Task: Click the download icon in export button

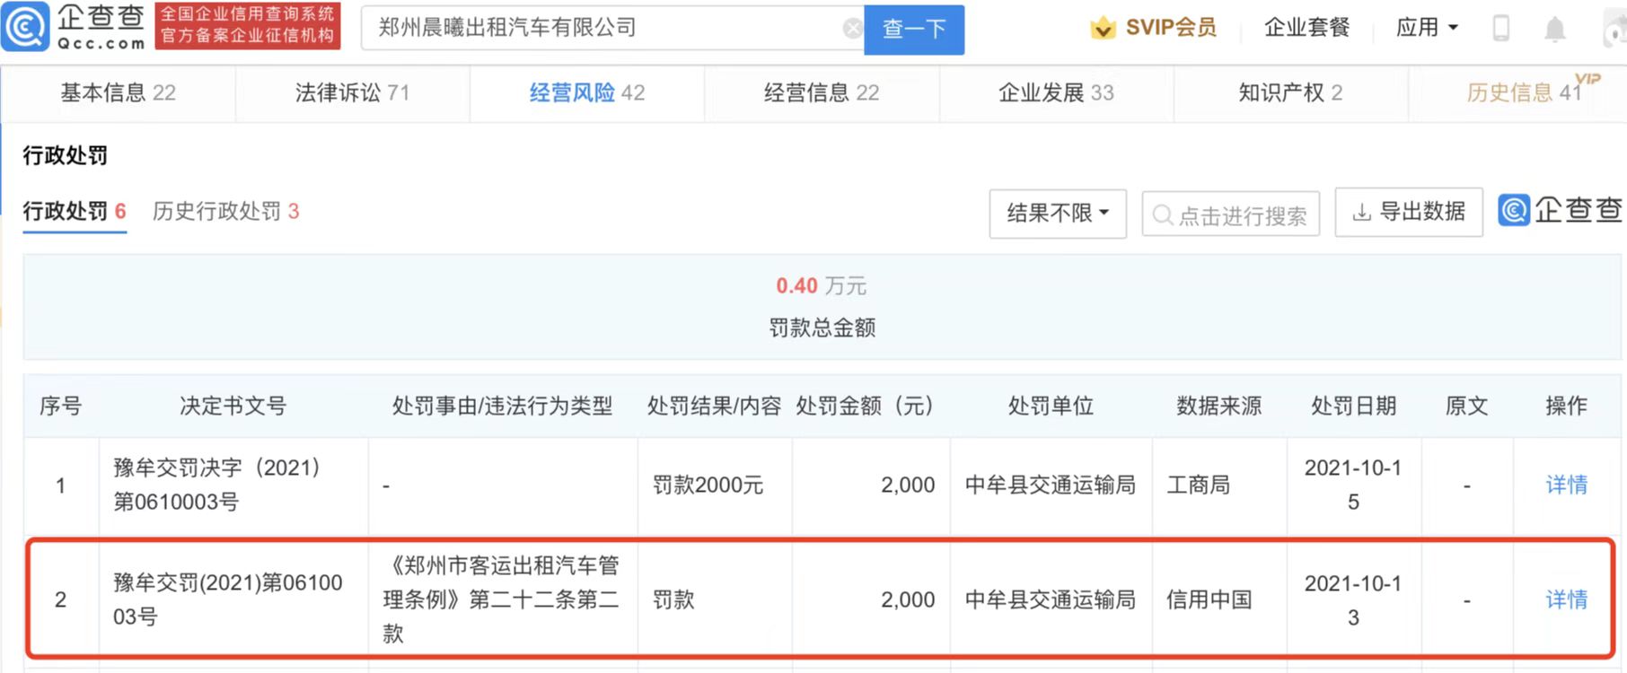Action: point(1361,213)
